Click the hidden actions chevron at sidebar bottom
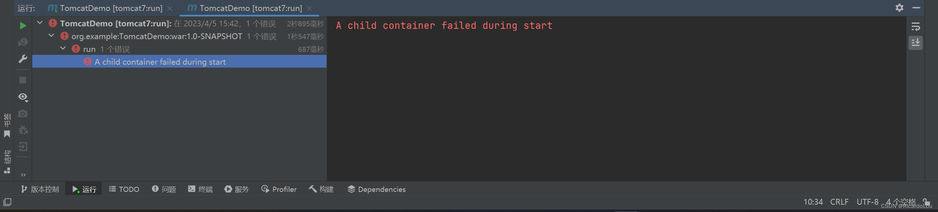This screenshot has height=212, width=938. 23,174
